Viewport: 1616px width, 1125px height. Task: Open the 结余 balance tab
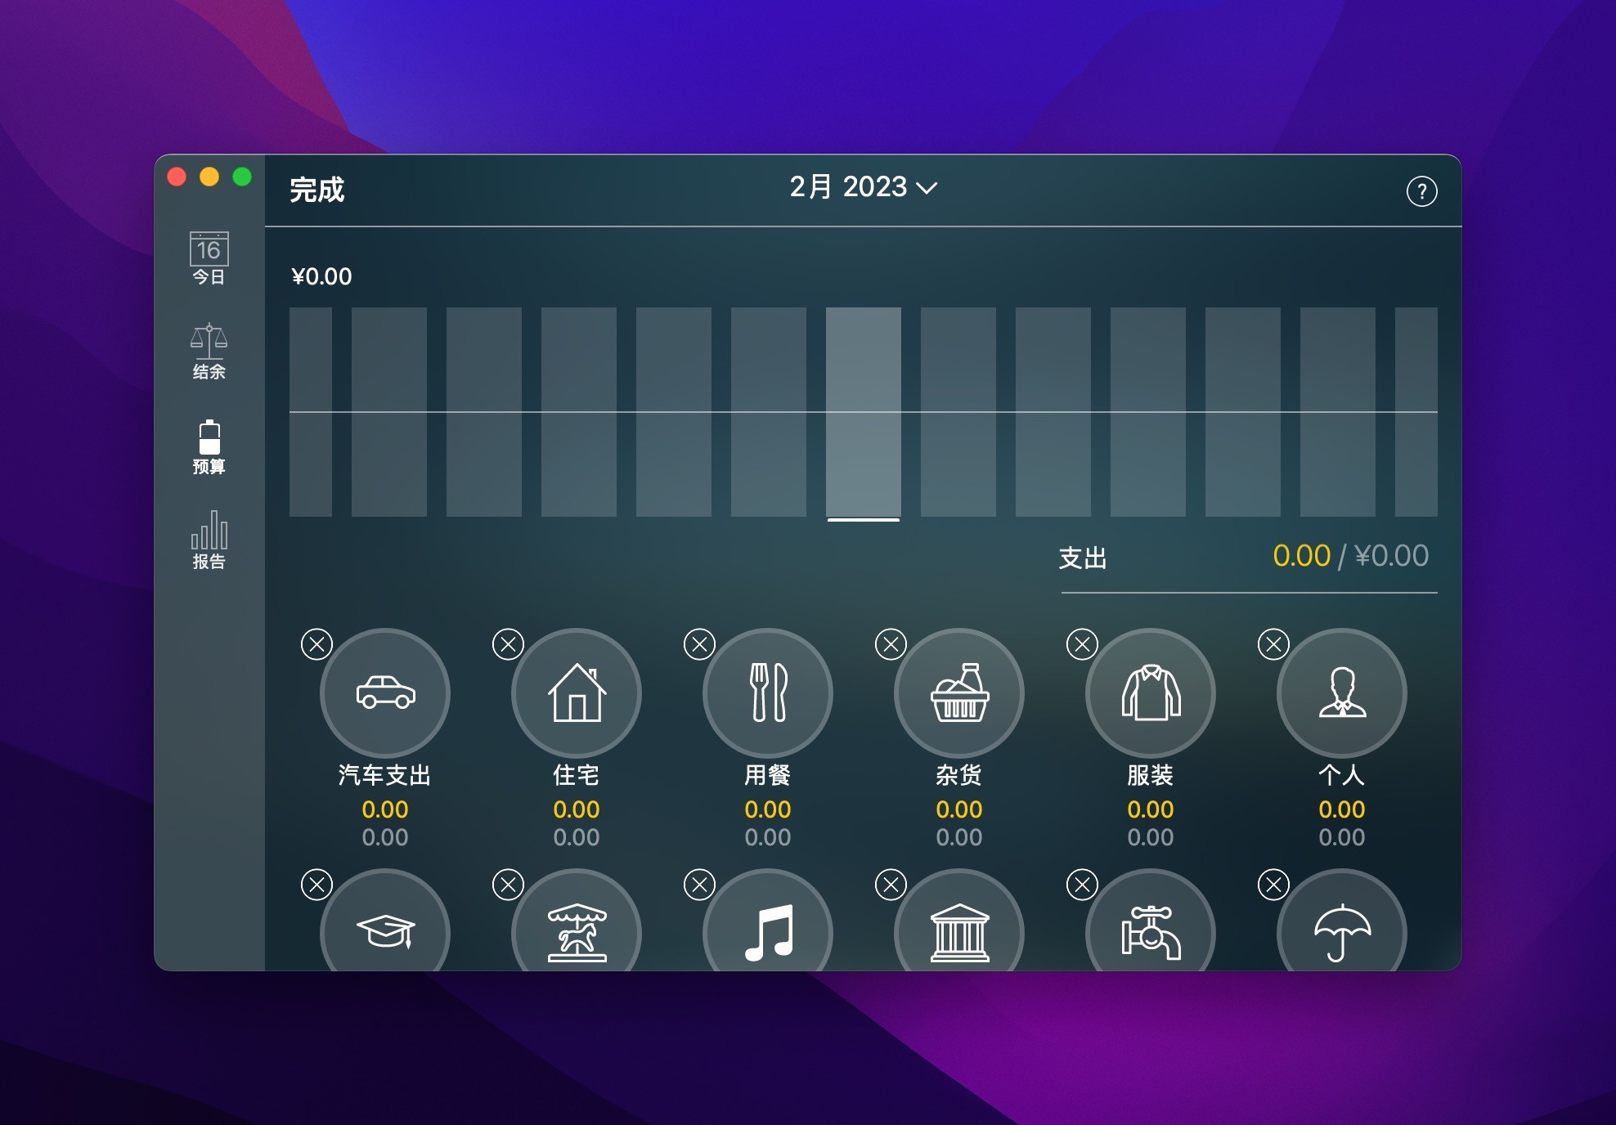click(x=209, y=352)
